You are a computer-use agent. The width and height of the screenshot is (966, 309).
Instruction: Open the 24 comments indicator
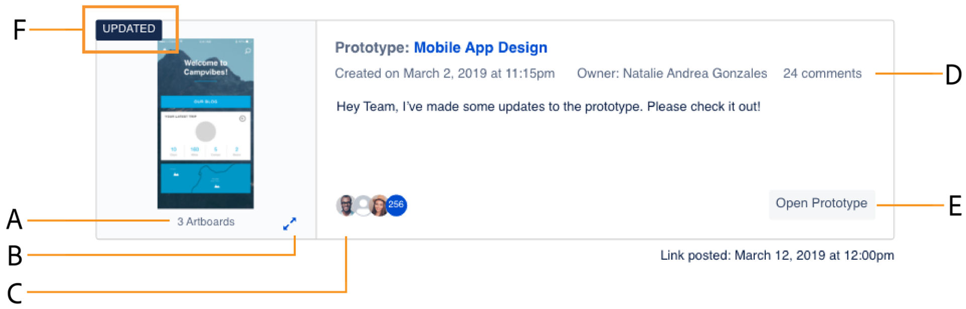(822, 73)
